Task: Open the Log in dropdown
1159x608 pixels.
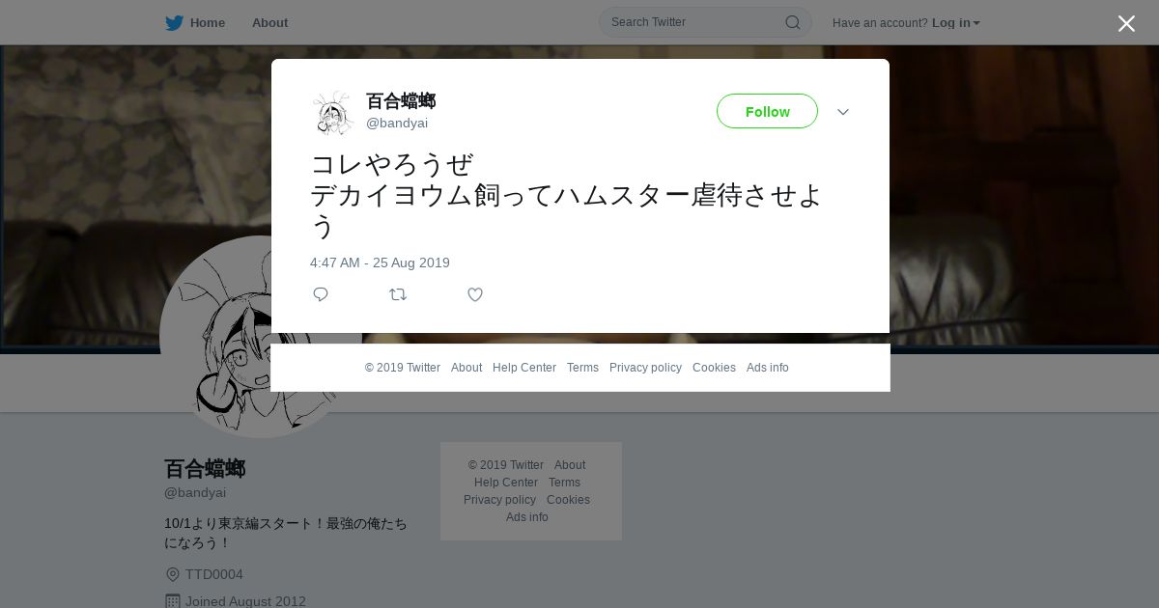Action: point(956,22)
